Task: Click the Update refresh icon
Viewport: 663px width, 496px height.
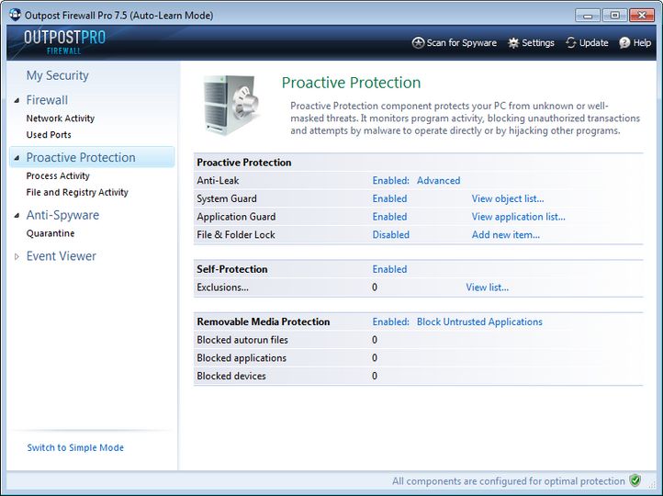Action: (x=571, y=43)
